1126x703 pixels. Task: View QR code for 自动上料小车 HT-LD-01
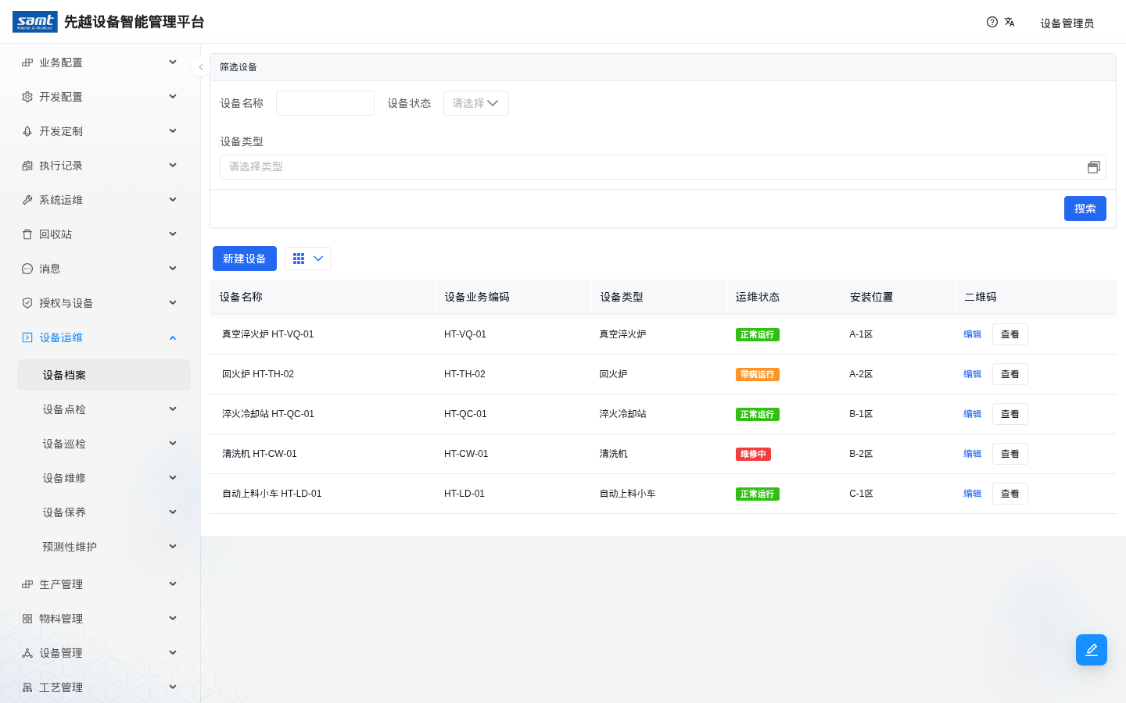(x=1010, y=494)
